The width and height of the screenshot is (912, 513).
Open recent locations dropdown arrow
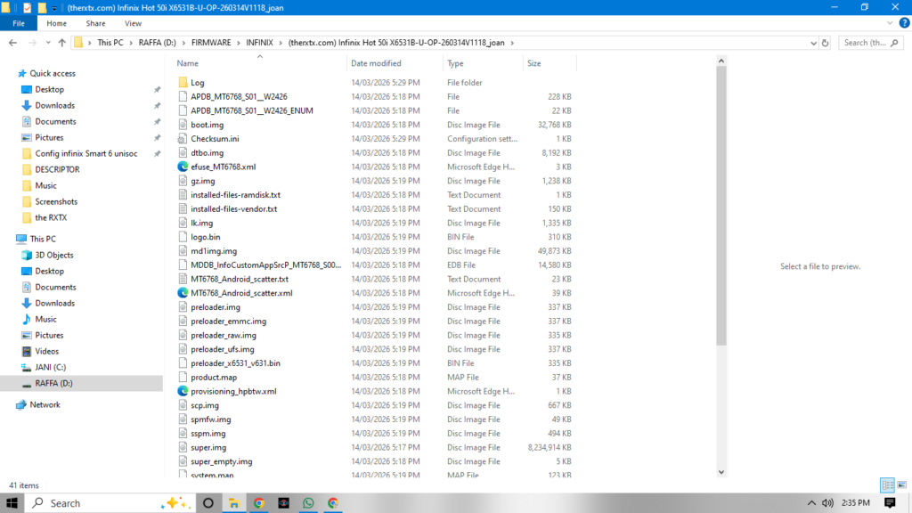47,42
